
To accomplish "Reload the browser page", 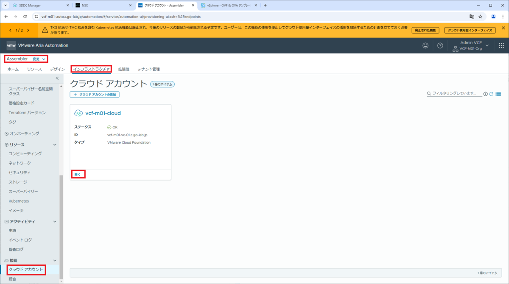I will click(x=25, y=17).
